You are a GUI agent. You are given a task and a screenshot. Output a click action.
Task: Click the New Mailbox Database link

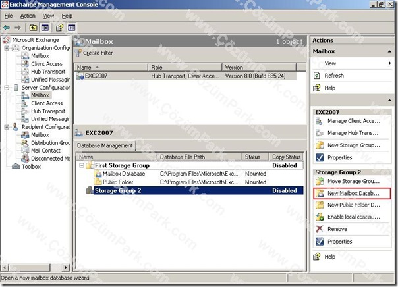(353, 193)
